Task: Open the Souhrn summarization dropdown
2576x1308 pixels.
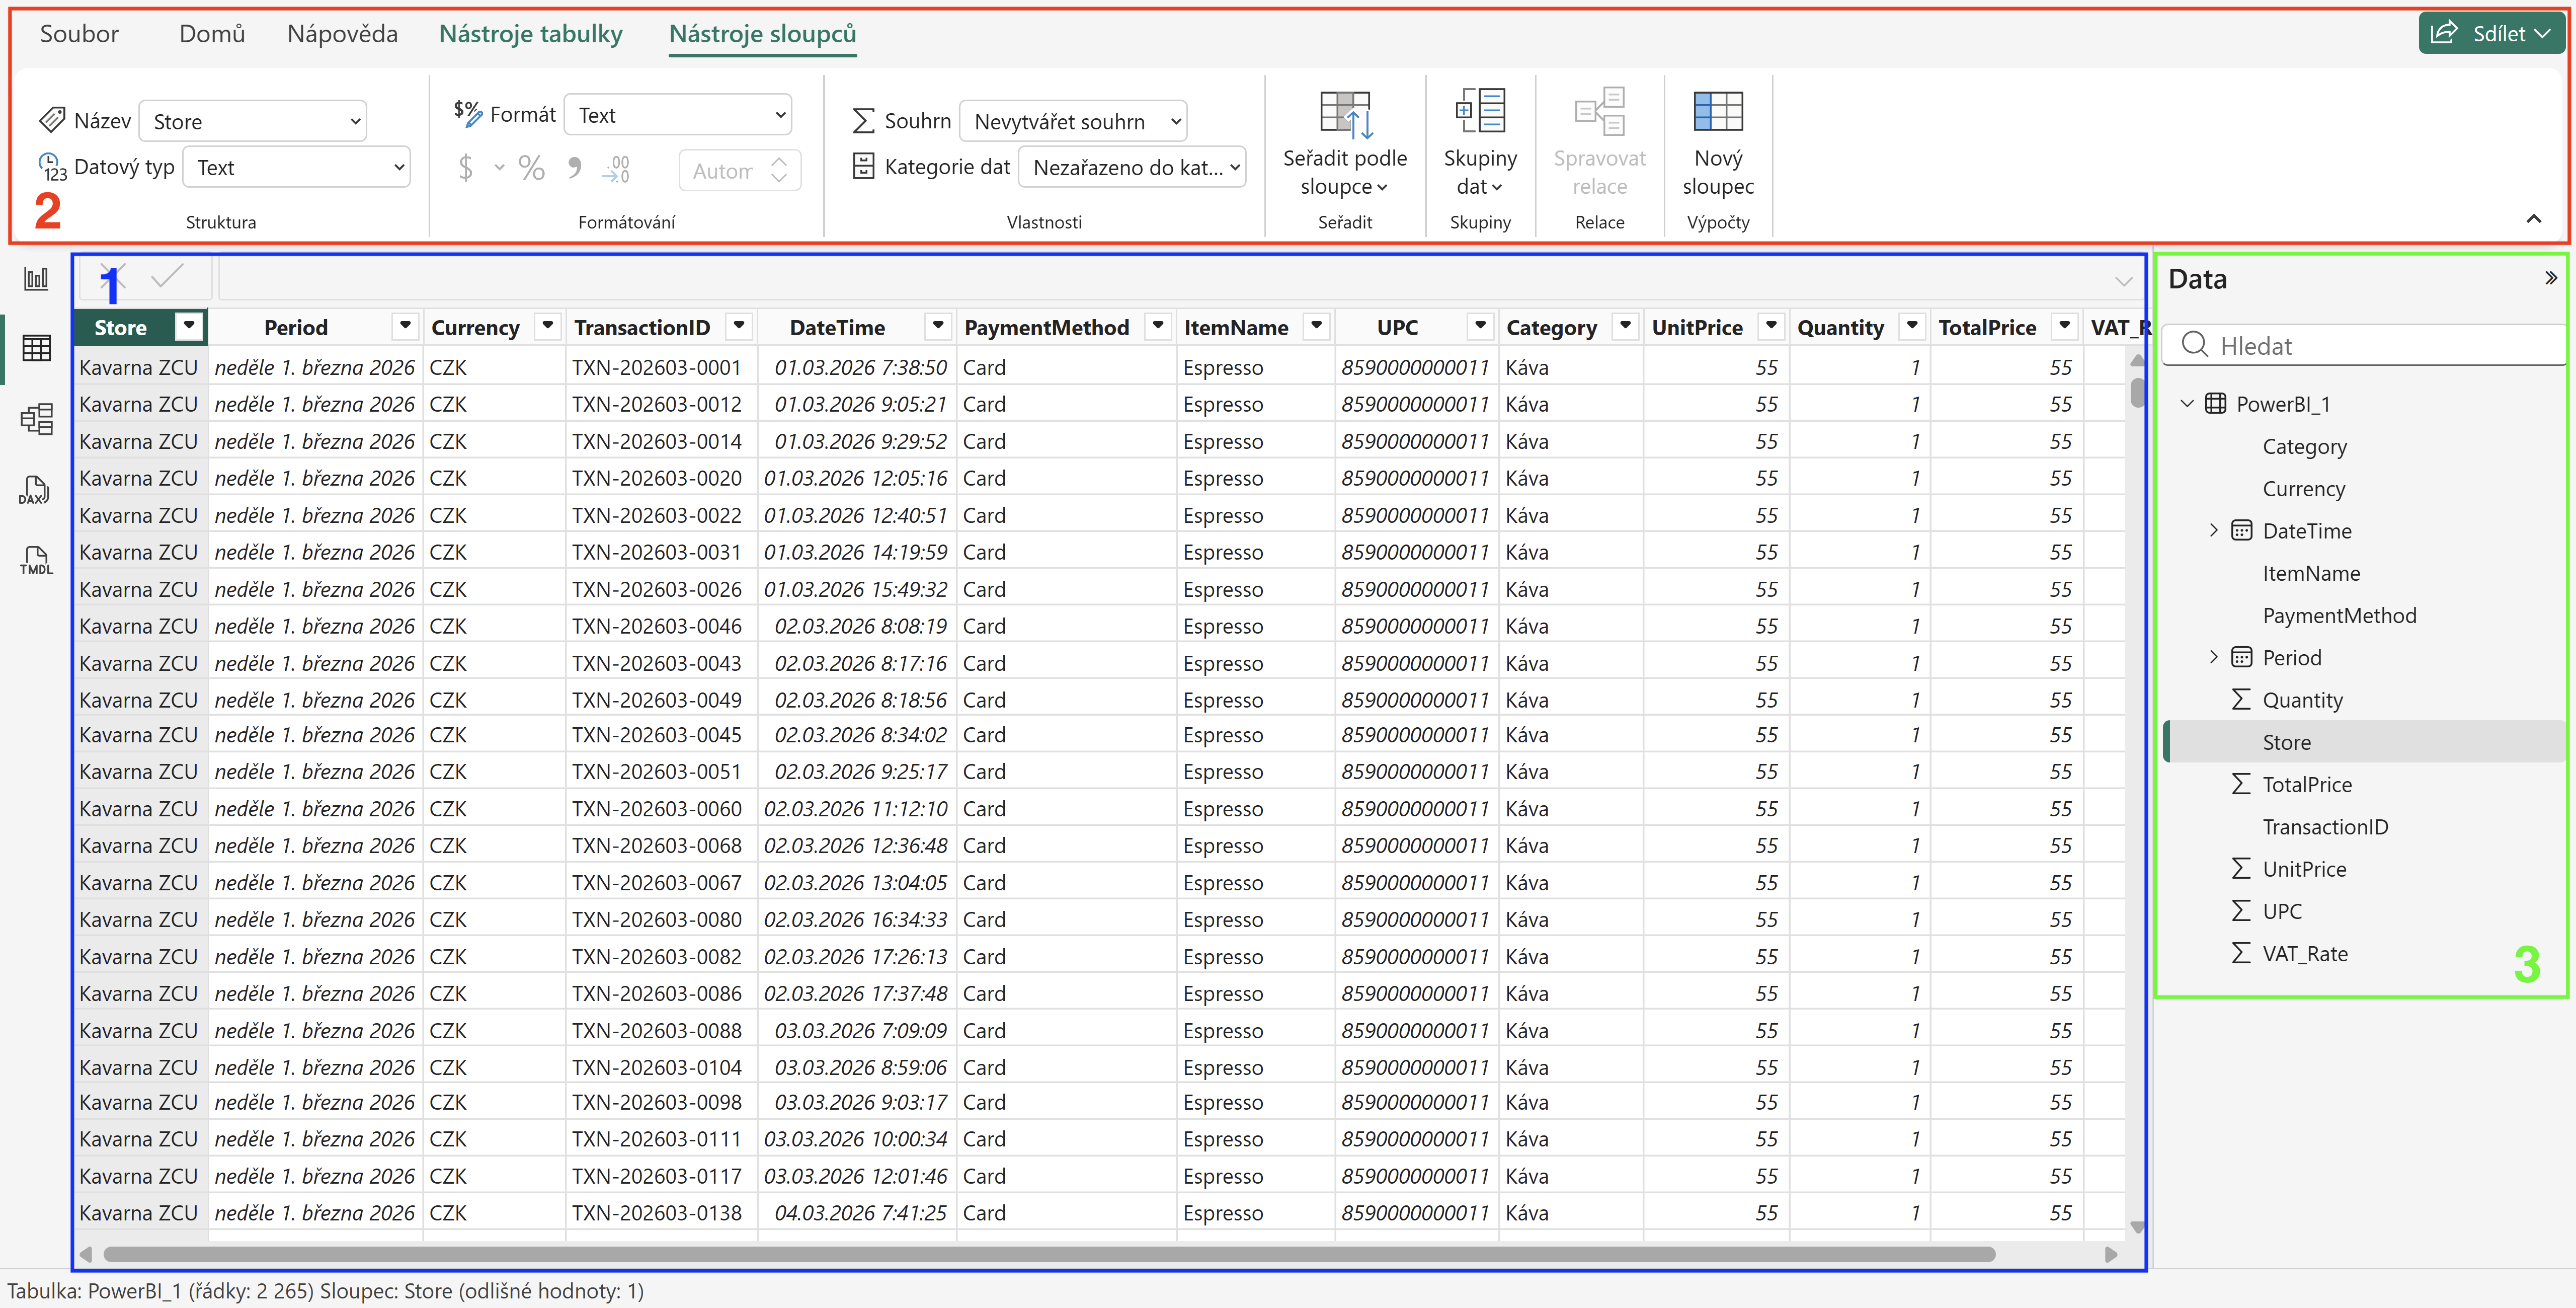Action: coord(1073,121)
